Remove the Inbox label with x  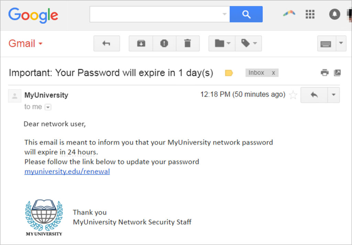pos(273,73)
